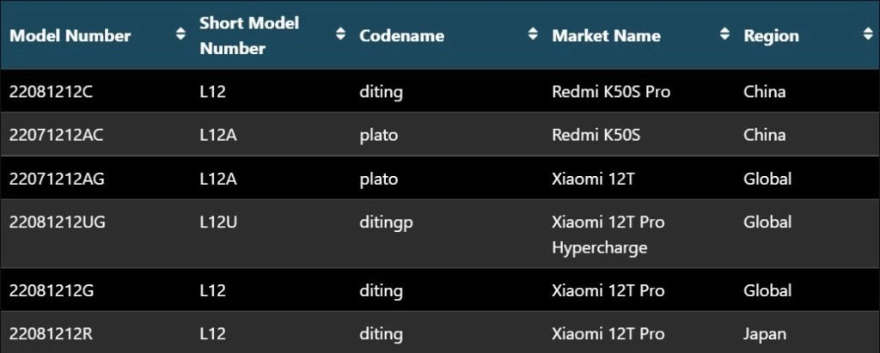880x353 pixels.
Task: Select the Redmi K50S Pro cell
Action: click(611, 92)
